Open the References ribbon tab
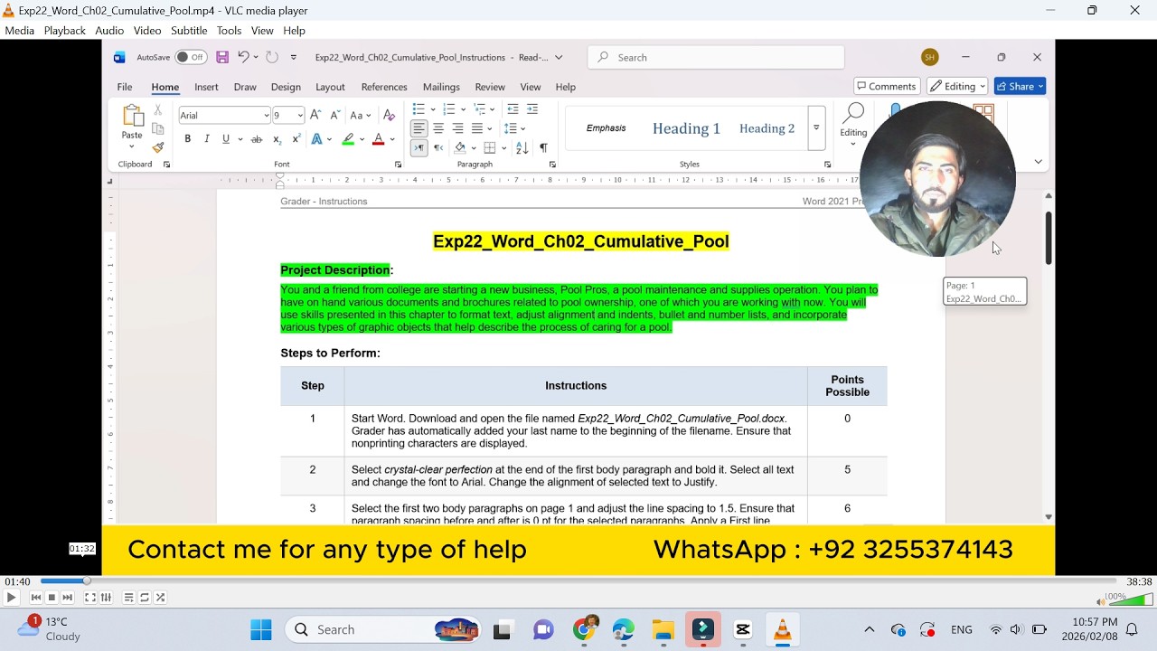This screenshot has height=651, width=1157. coord(384,87)
